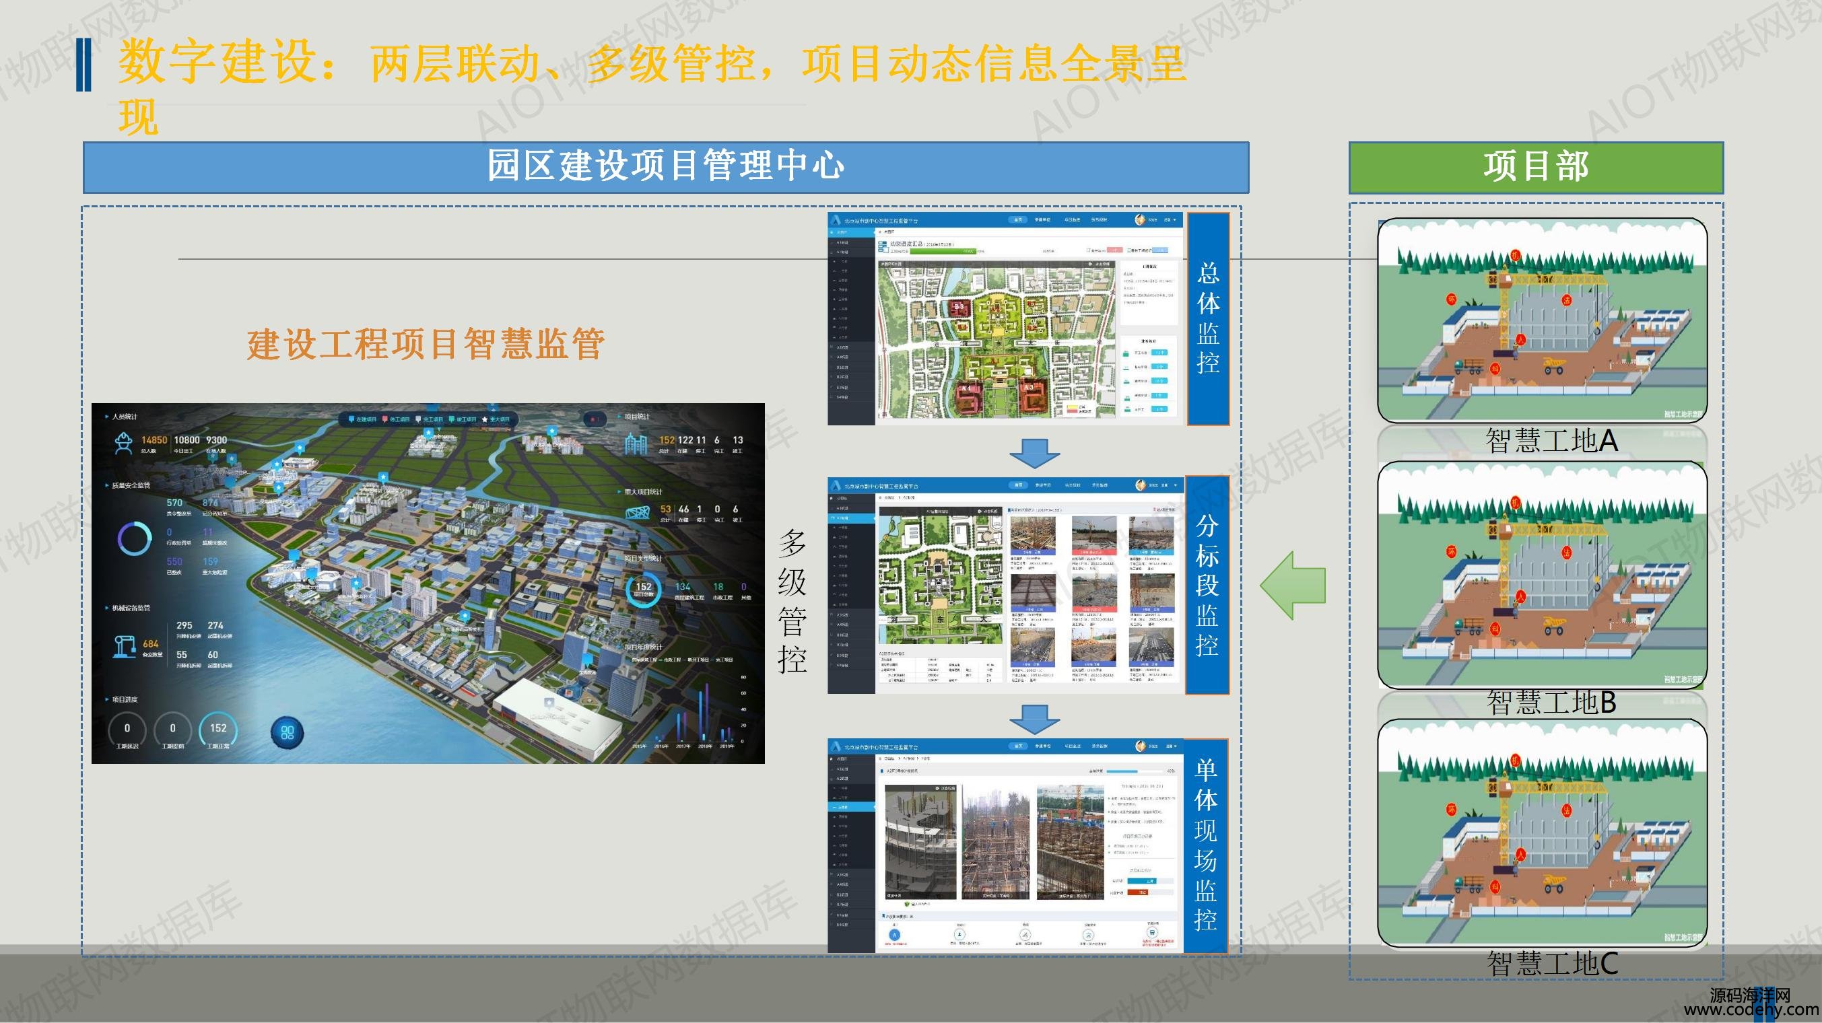Screen dimensions: 1822x1023
Task: Toggle the 完工项目 legend filter
Action: coord(428,419)
